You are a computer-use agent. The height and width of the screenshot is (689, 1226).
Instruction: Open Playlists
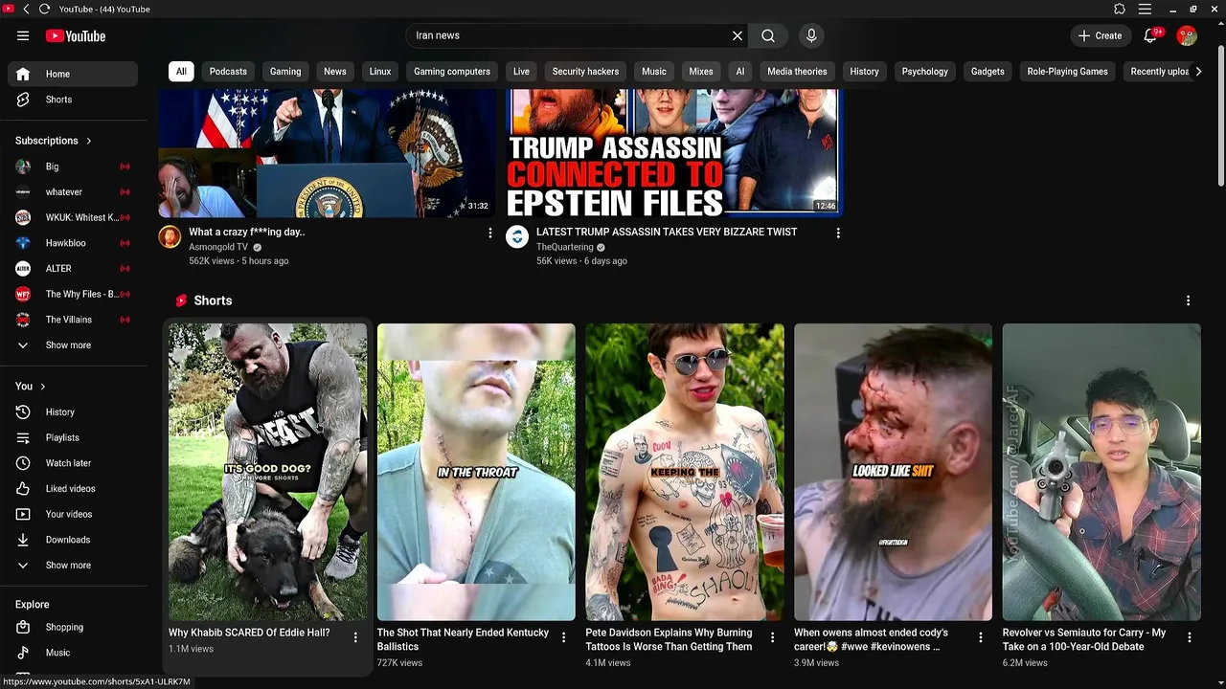(x=73, y=437)
